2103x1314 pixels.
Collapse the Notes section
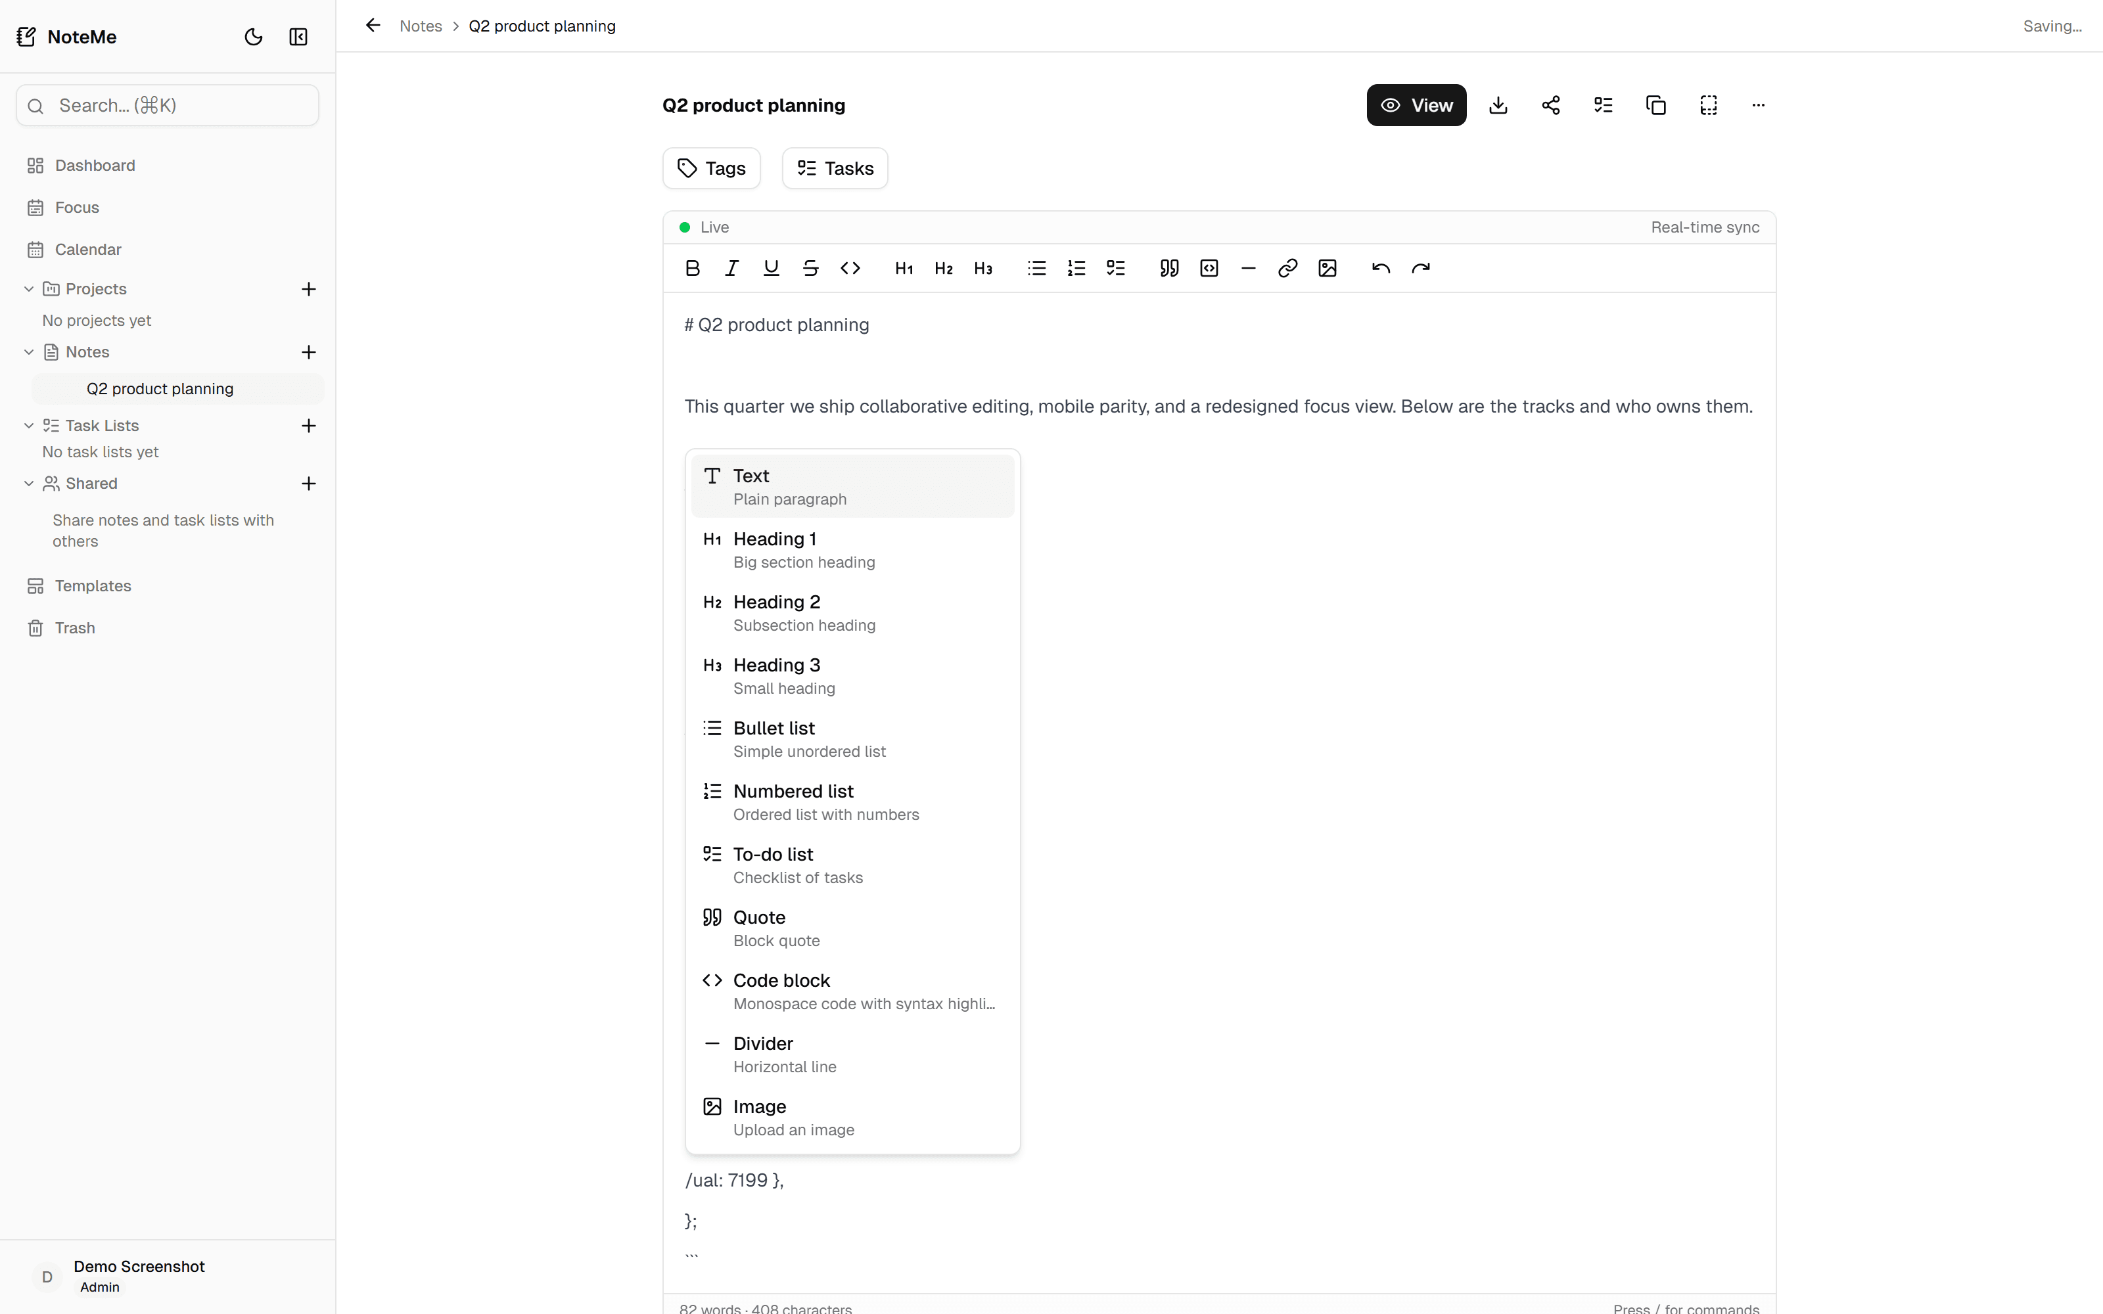click(29, 351)
